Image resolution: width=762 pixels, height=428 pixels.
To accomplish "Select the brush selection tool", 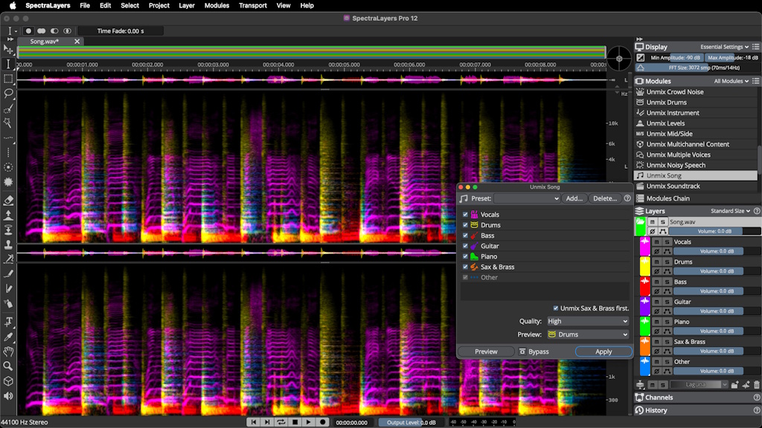I will coord(8,108).
